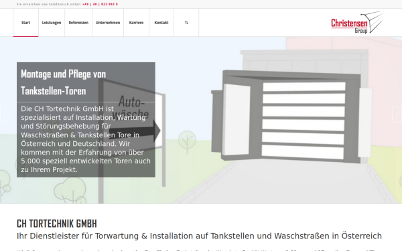Click the slide title Montage und Pflege von Tankstellen-Toren

point(64,82)
